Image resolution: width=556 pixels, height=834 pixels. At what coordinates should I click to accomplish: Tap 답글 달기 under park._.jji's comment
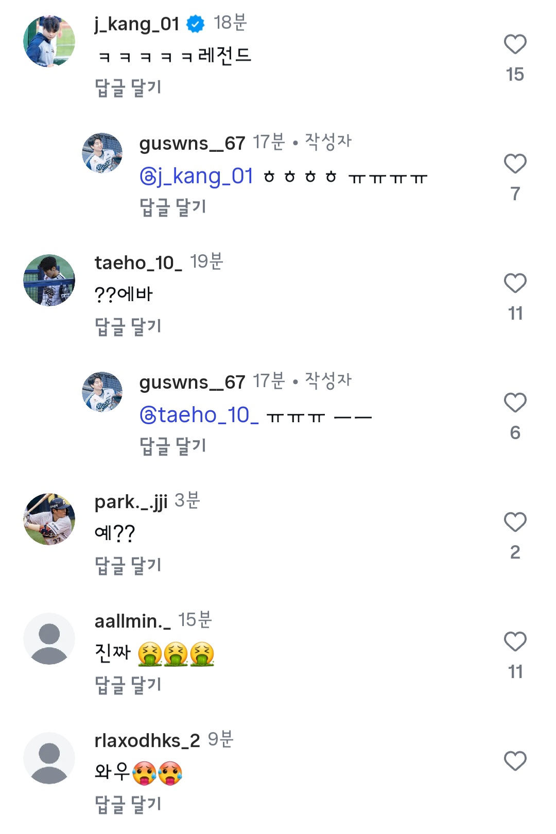coord(128,565)
